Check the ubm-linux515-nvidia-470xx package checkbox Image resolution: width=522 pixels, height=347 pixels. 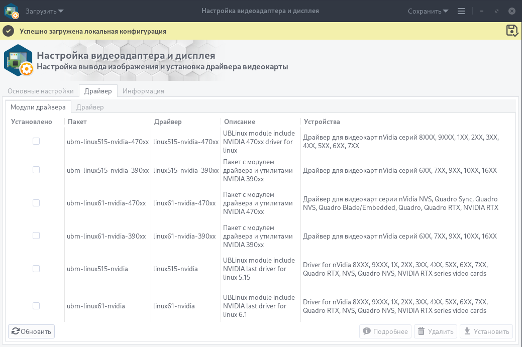36,142
